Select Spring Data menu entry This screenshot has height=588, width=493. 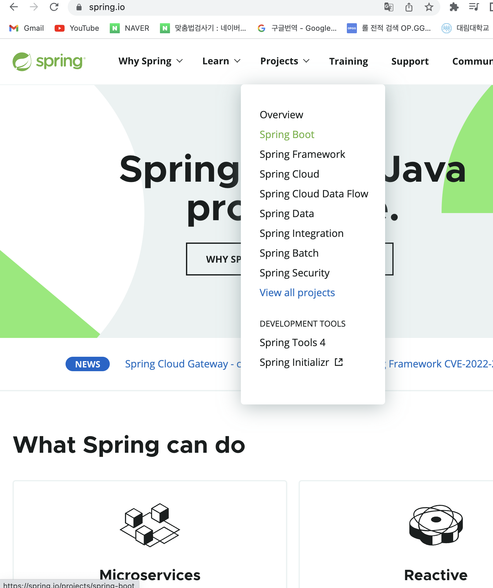(287, 214)
